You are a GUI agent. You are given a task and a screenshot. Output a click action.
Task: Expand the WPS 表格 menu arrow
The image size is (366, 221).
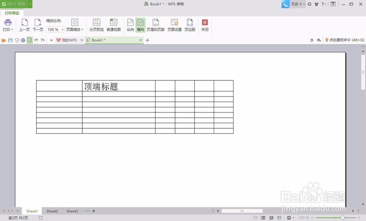[x=30, y=4]
